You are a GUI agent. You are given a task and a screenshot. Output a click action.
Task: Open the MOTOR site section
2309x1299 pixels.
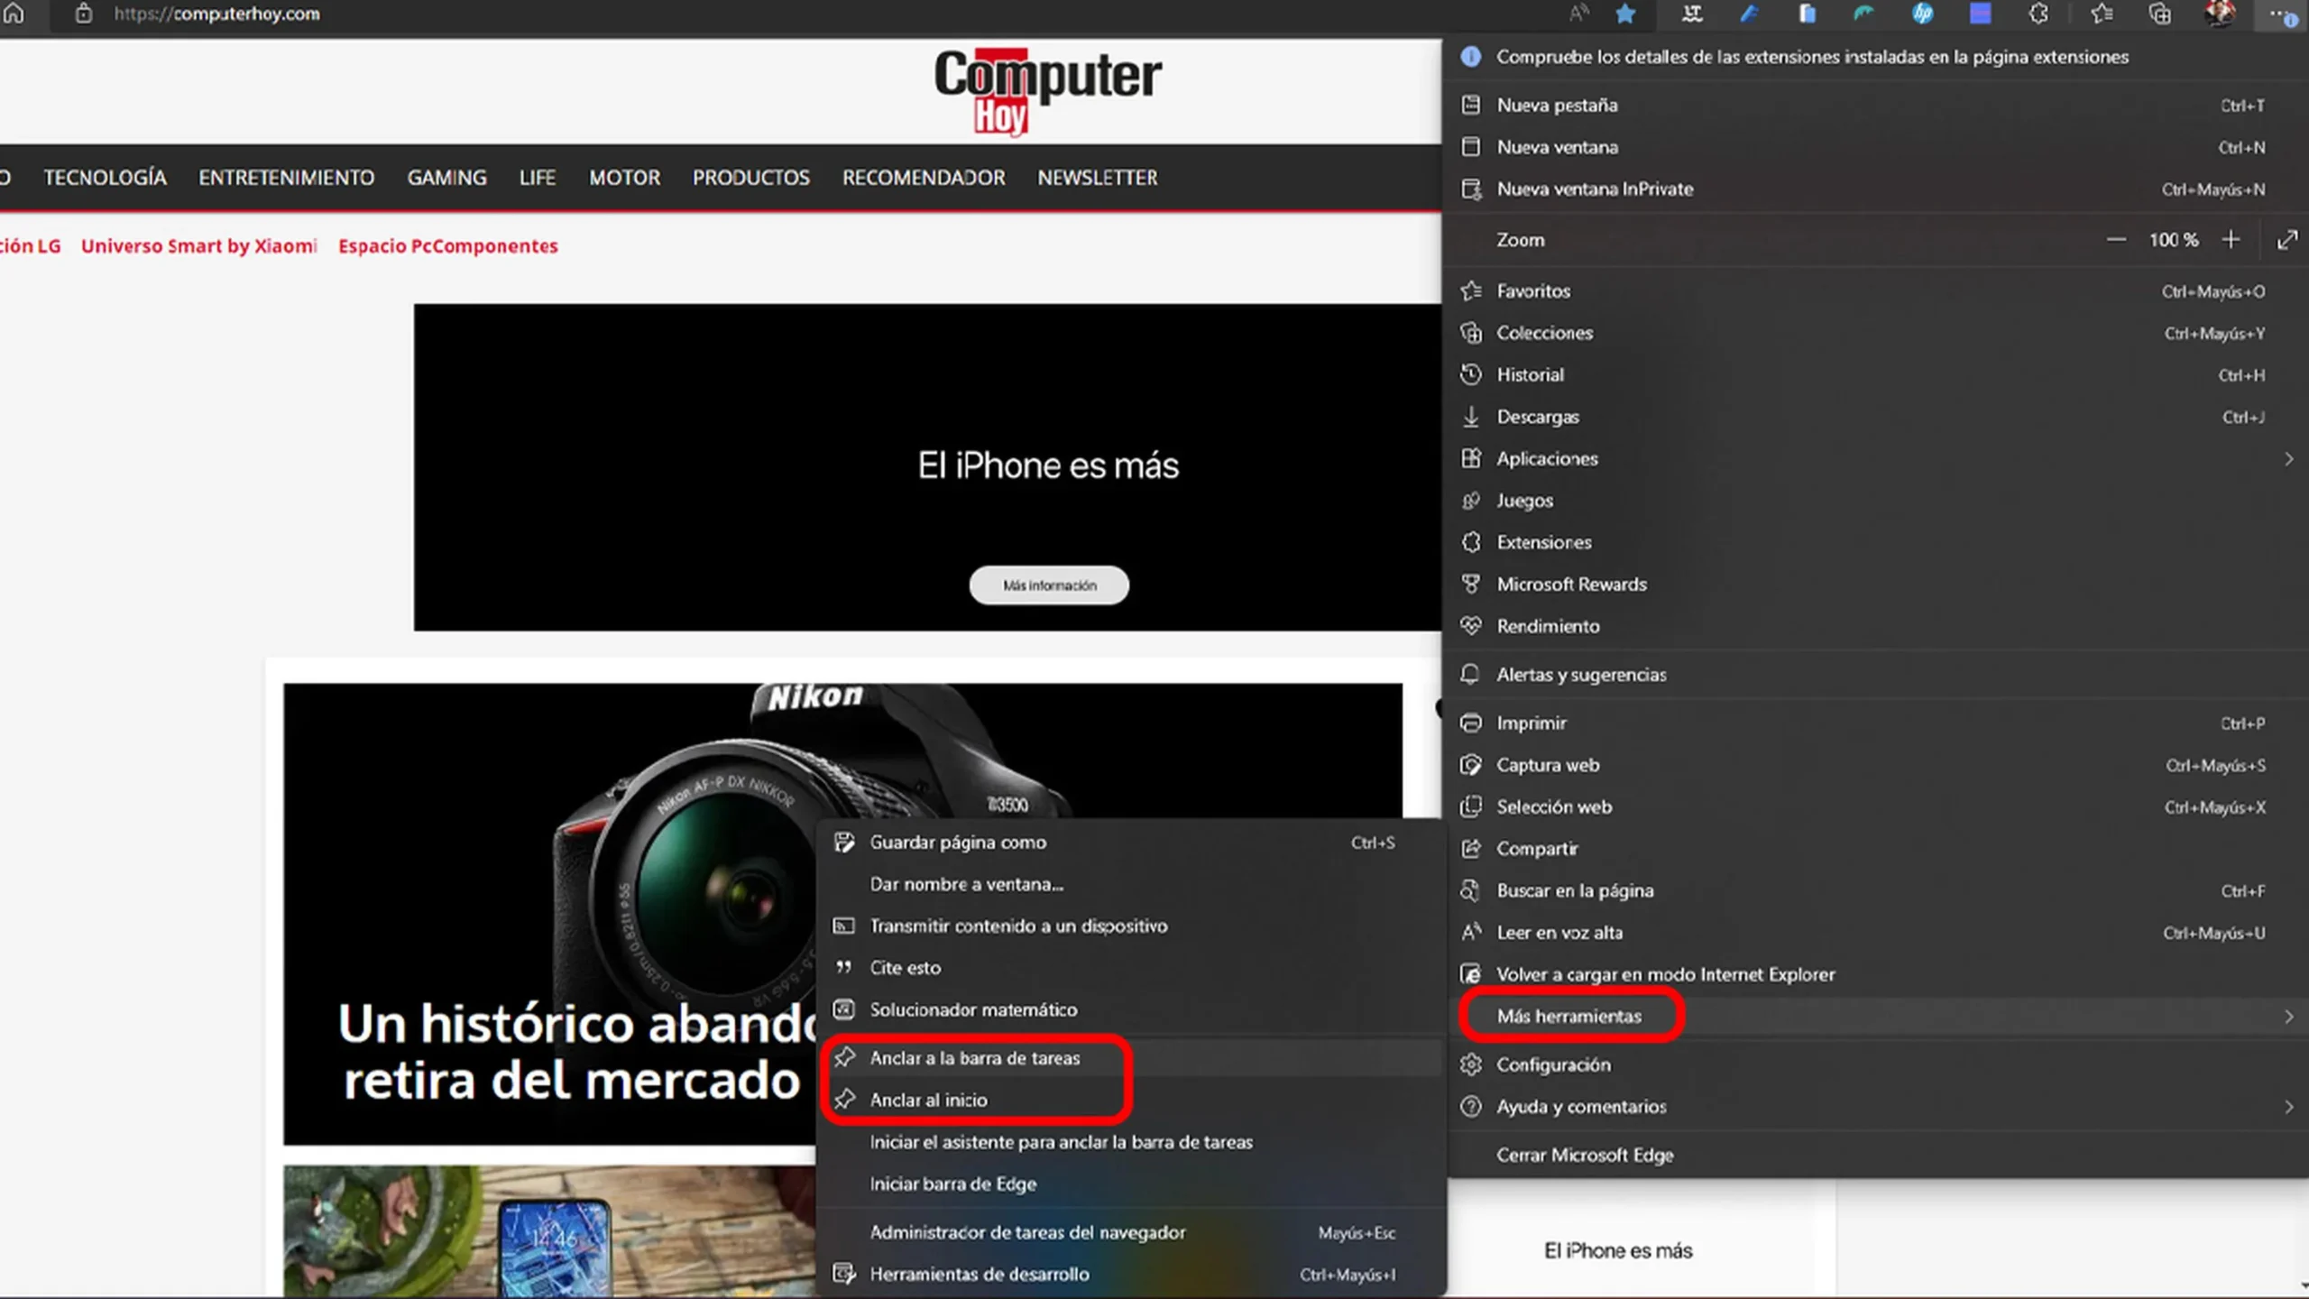click(x=625, y=178)
